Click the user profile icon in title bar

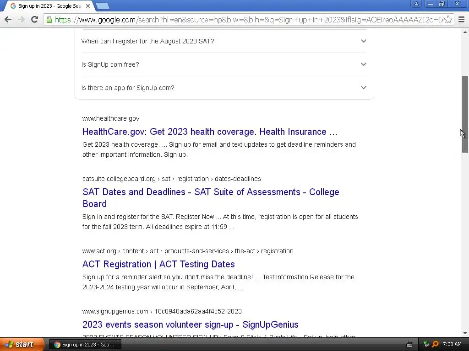point(416,4)
